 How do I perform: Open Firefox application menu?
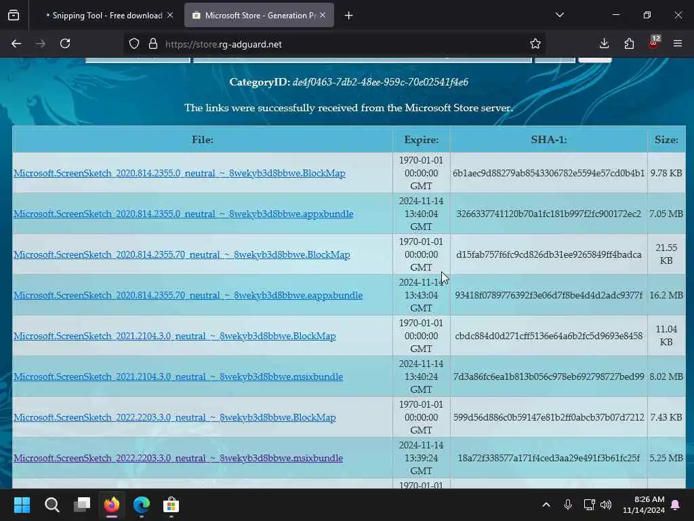point(678,43)
